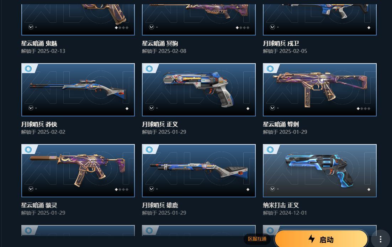Select the level diamonds on 星云暗涌 冥驹 card

click(x=243, y=28)
